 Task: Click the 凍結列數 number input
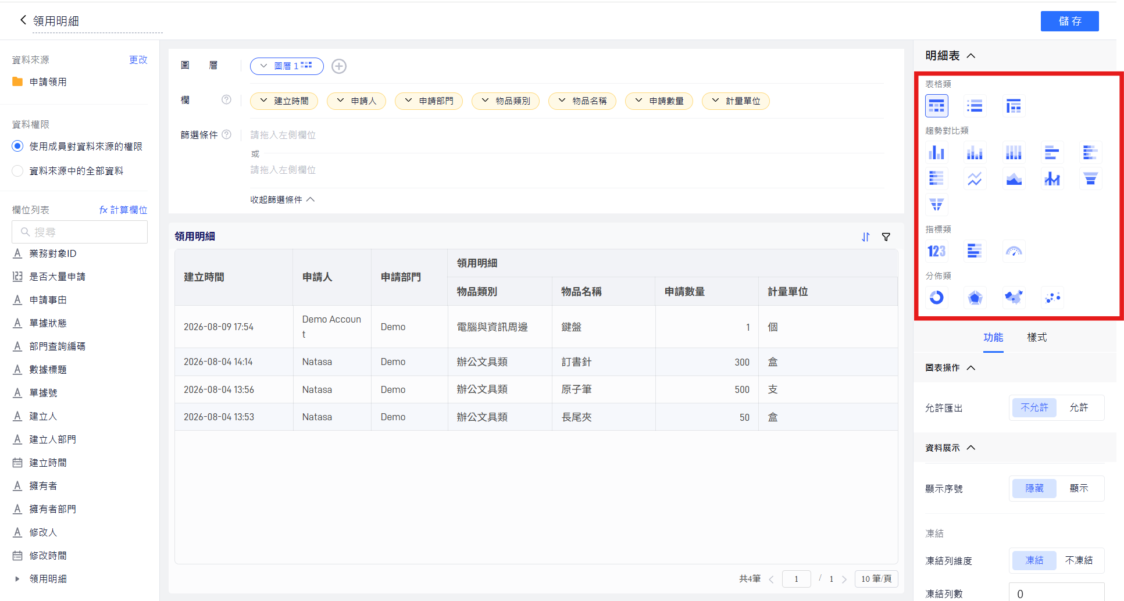point(1057,593)
